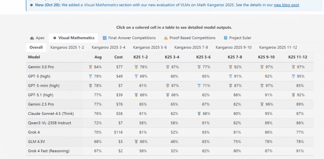324x159 pixels.
Task: Open the Final-Answer Competitions tab
Action: click(x=132, y=38)
